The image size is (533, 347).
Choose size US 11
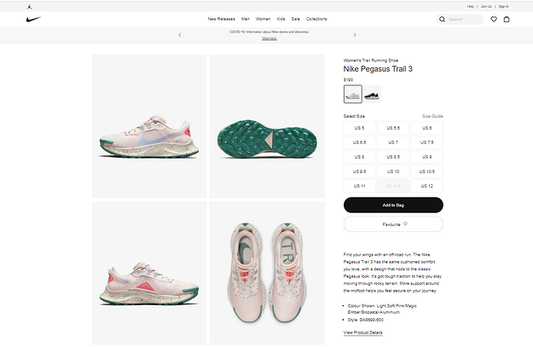pyautogui.click(x=359, y=186)
